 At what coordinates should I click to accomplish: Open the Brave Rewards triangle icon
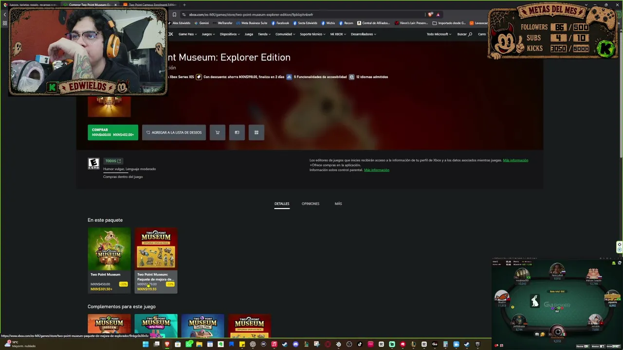coord(438,15)
